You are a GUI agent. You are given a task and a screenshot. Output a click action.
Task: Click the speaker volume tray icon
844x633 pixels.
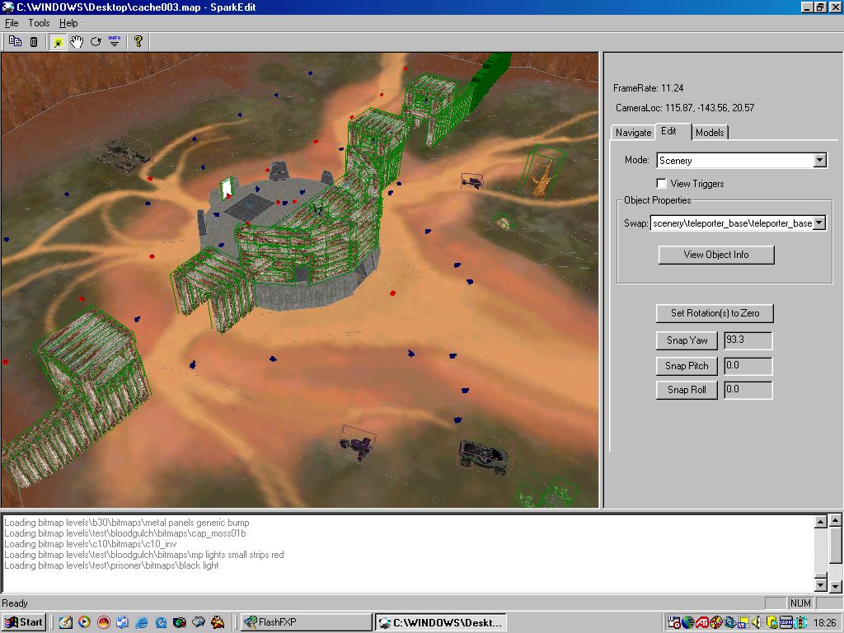757,622
